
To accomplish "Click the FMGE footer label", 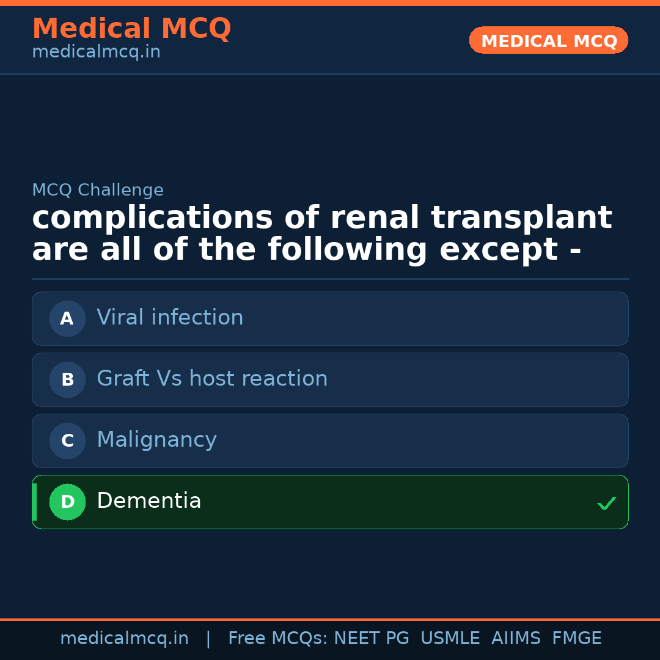I will click(576, 639).
